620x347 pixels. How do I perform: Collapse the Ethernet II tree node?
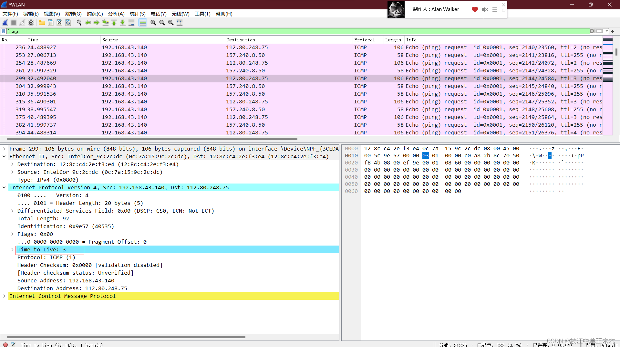(4, 156)
